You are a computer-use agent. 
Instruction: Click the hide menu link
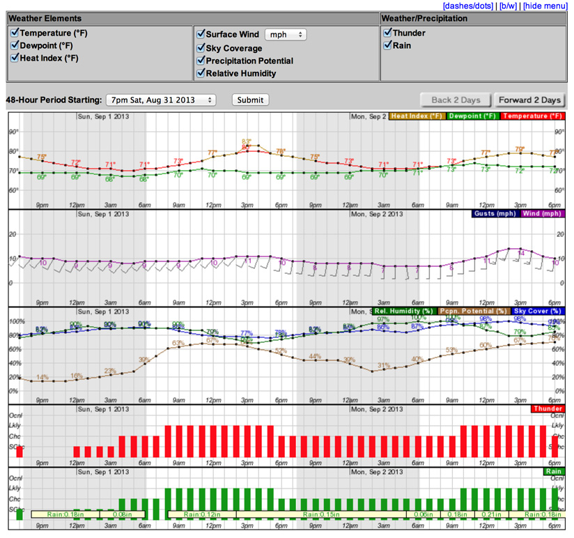coord(545,6)
